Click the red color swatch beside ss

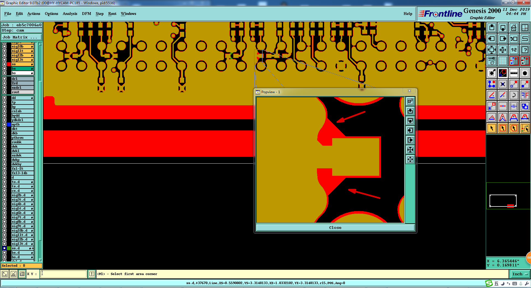(9, 64)
